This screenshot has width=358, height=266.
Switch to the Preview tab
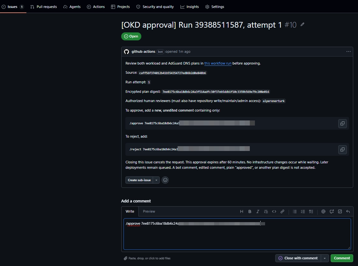tap(149, 211)
